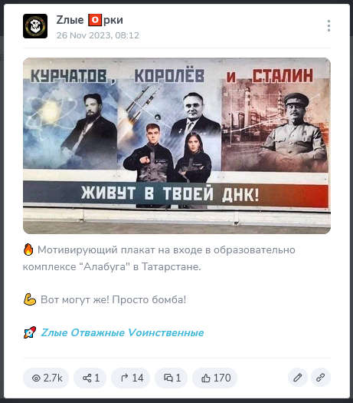Click the text Вот могут же! Просто бомба!

click(x=113, y=299)
